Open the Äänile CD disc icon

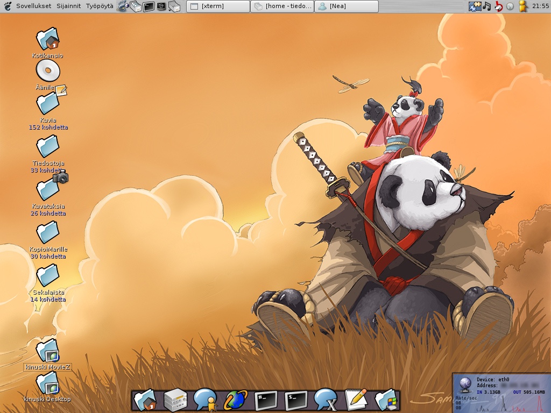click(48, 70)
